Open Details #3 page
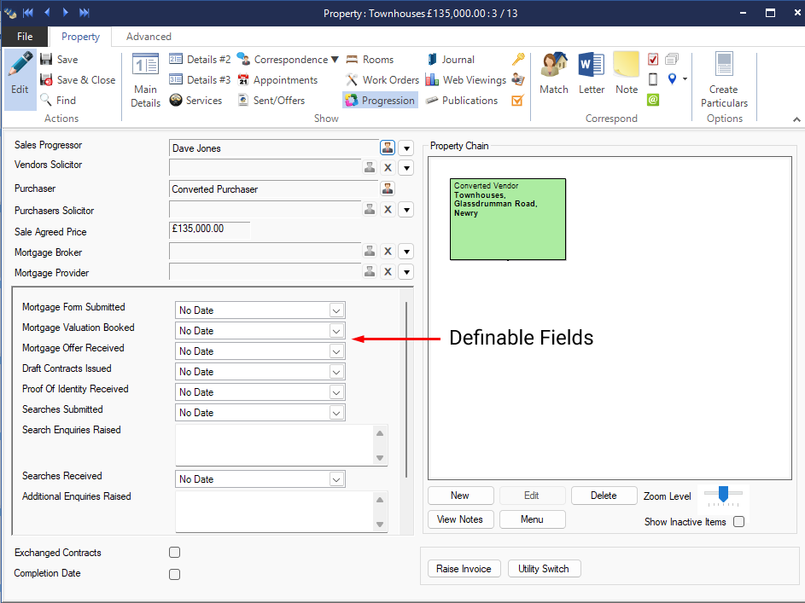This screenshot has width=805, height=603. [x=200, y=80]
